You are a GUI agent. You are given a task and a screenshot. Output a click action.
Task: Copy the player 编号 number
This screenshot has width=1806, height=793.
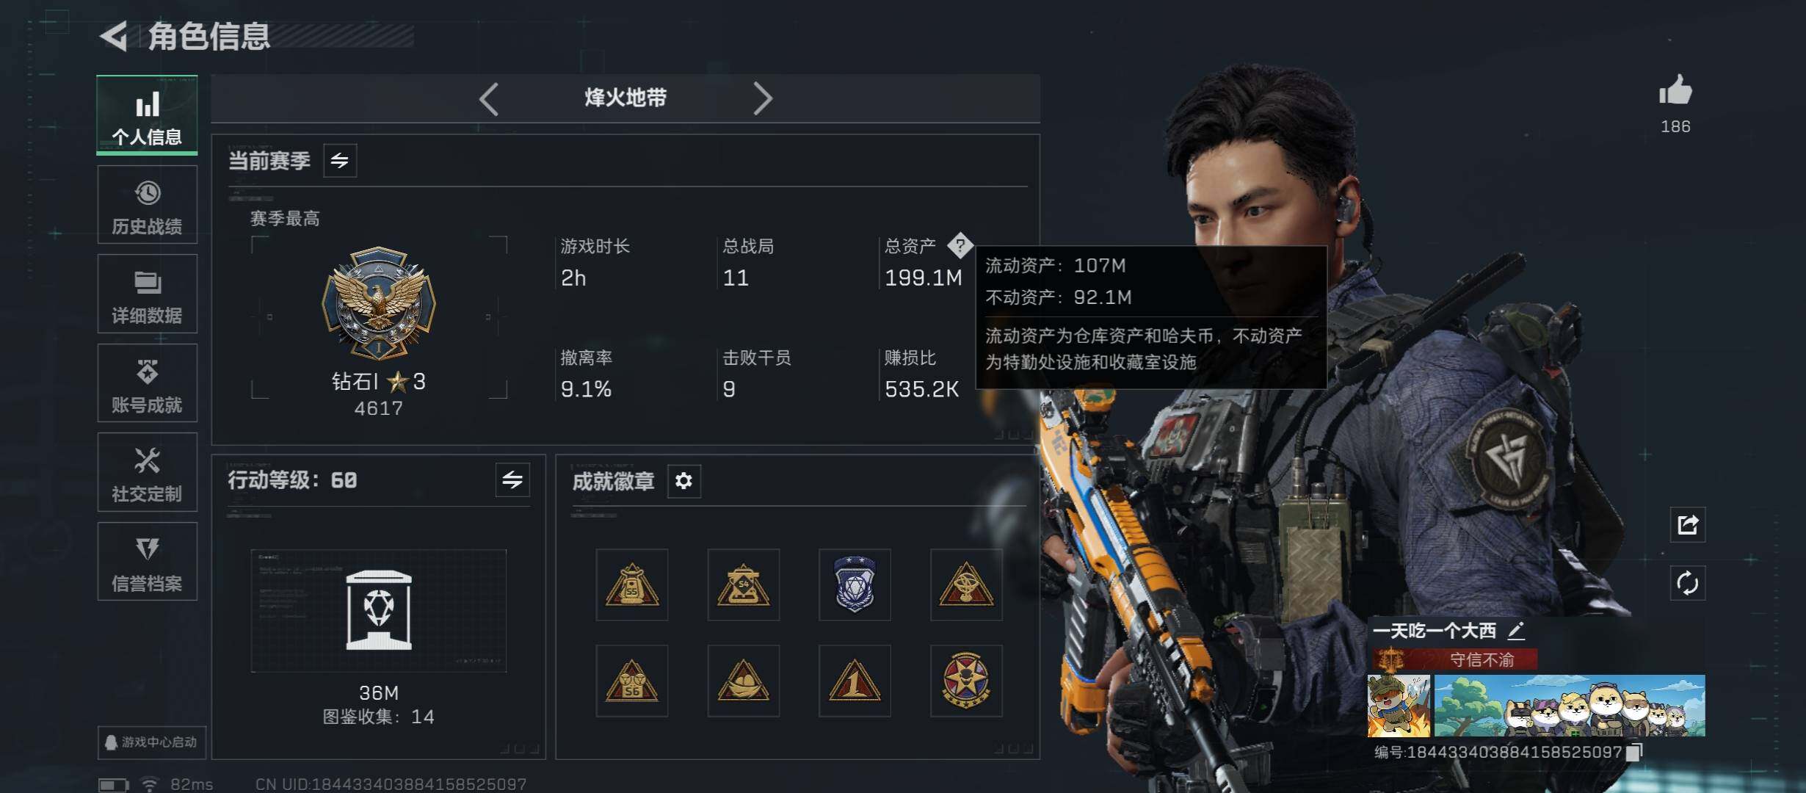1634,752
